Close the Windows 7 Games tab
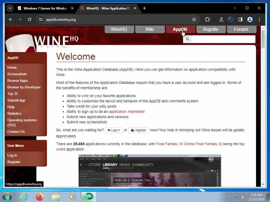270x202 pixels. [72, 8]
